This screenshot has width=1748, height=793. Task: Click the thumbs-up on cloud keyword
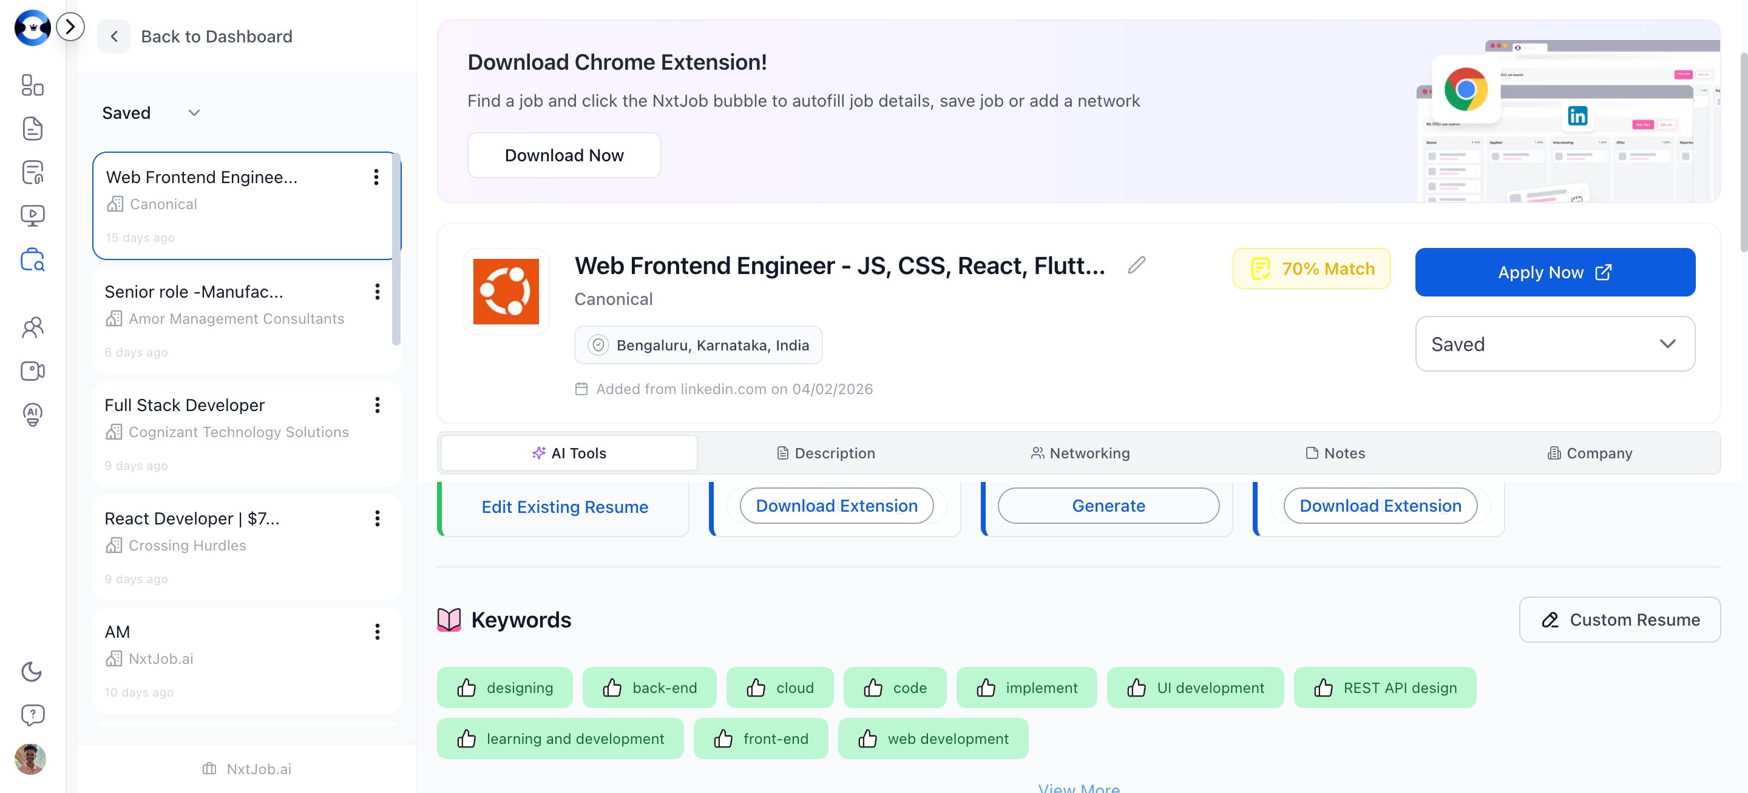pyautogui.click(x=756, y=688)
